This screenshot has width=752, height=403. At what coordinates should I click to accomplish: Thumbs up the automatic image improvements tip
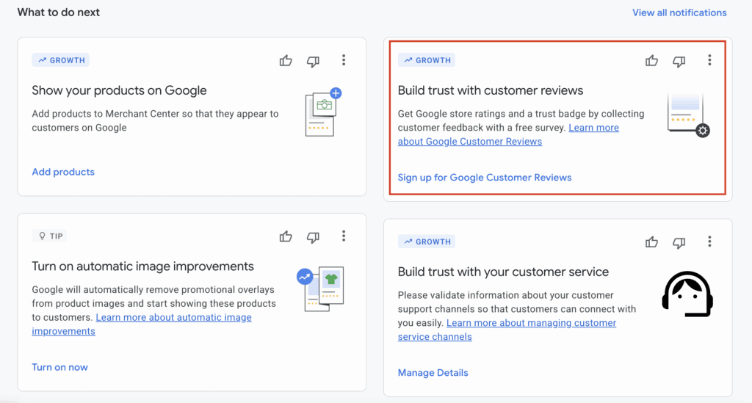click(286, 236)
